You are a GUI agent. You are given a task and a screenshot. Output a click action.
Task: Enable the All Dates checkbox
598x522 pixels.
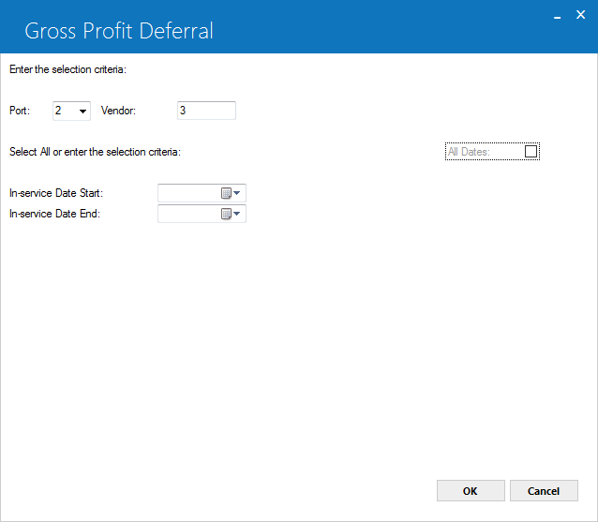pos(531,152)
